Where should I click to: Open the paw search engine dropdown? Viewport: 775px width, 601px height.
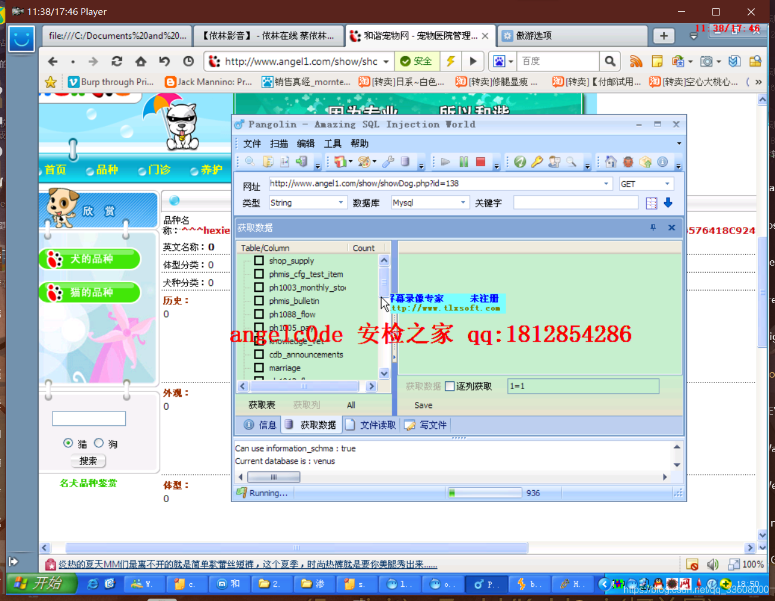[x=511, y=61]
